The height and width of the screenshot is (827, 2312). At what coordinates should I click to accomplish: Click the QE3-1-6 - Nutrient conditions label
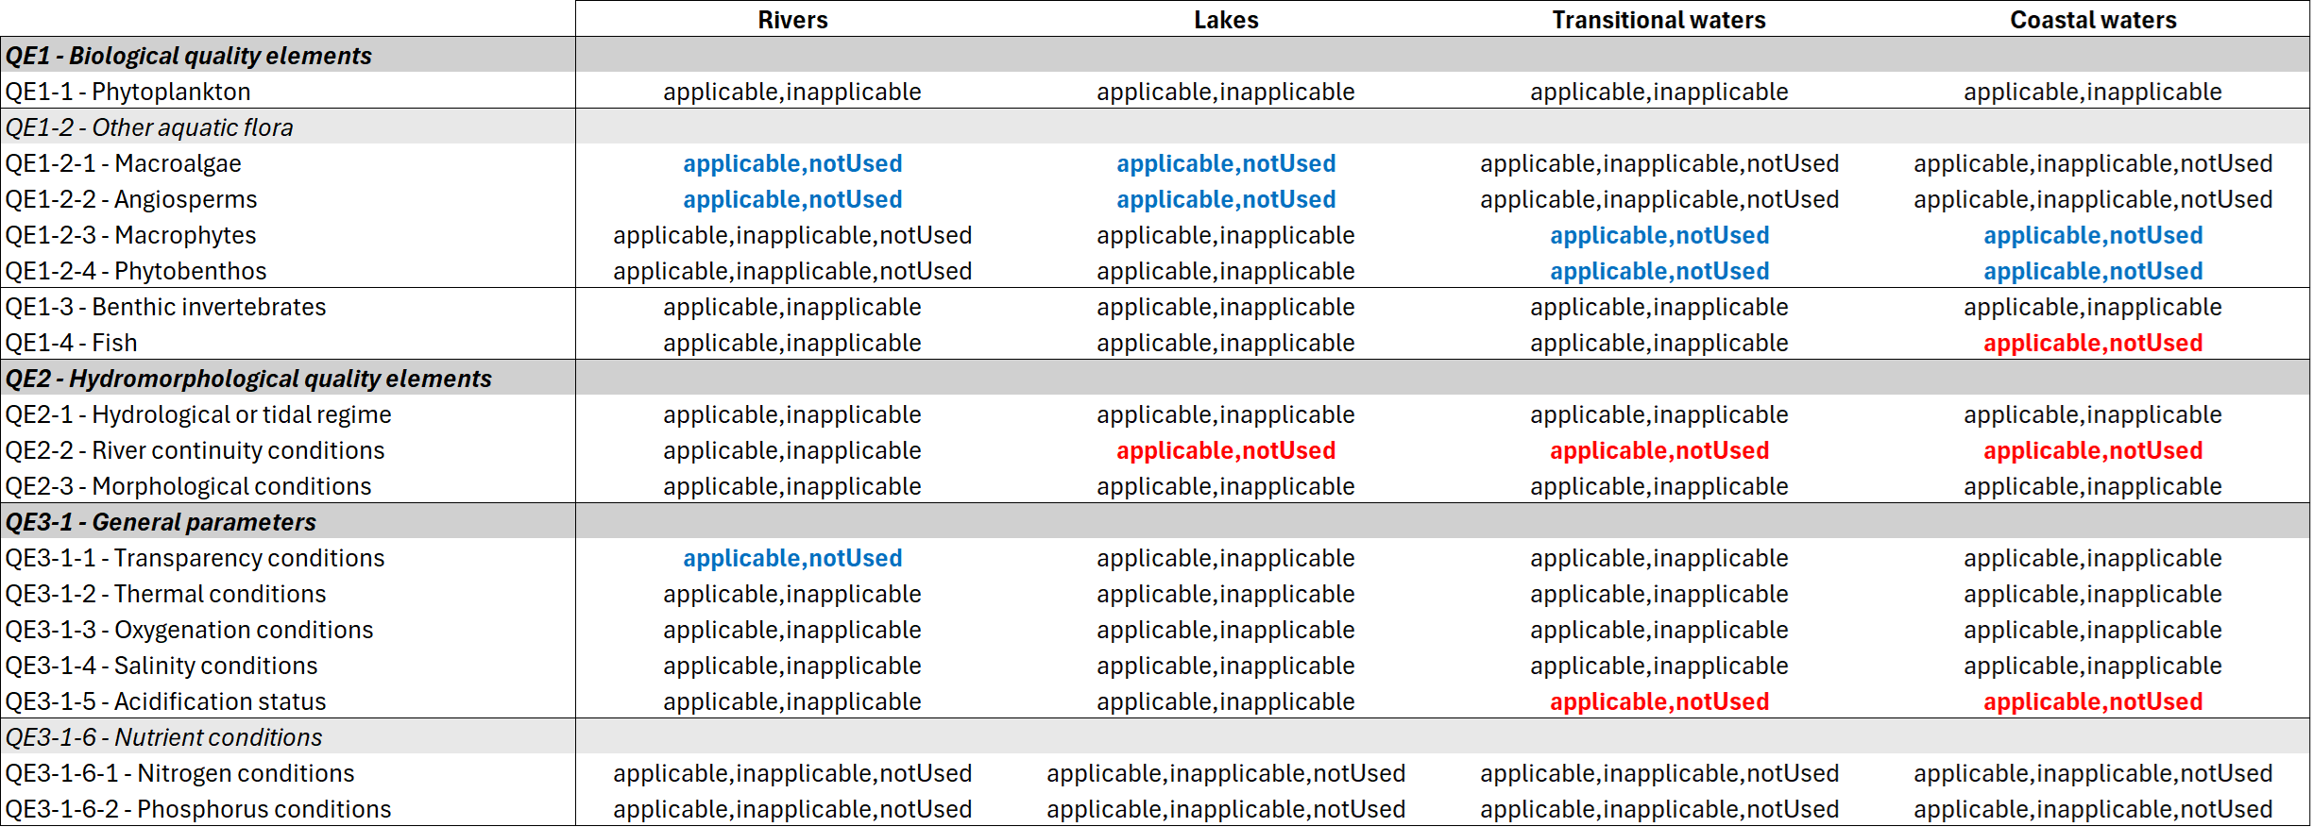[x=163, y=737]
